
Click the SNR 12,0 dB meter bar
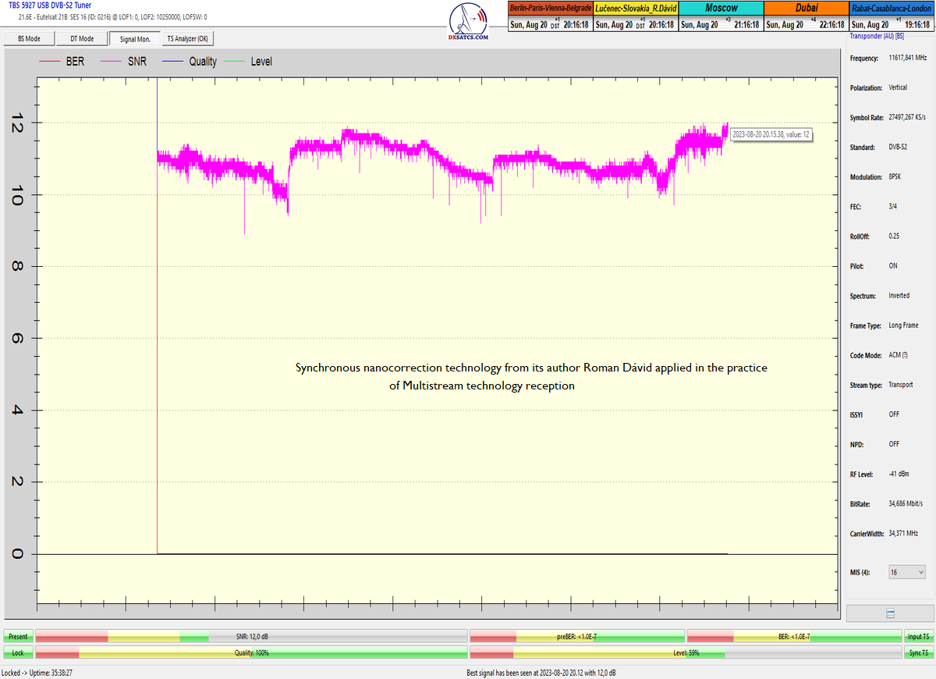click(251, 637)
